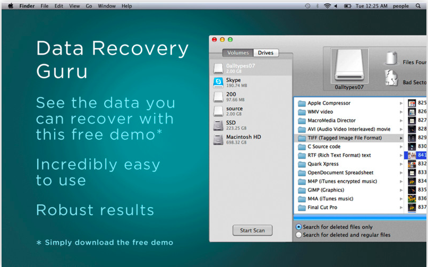428x267 pixels.
Task: Select the 0alltypes07 volume drive icon
Action: [x=218, y=68]
